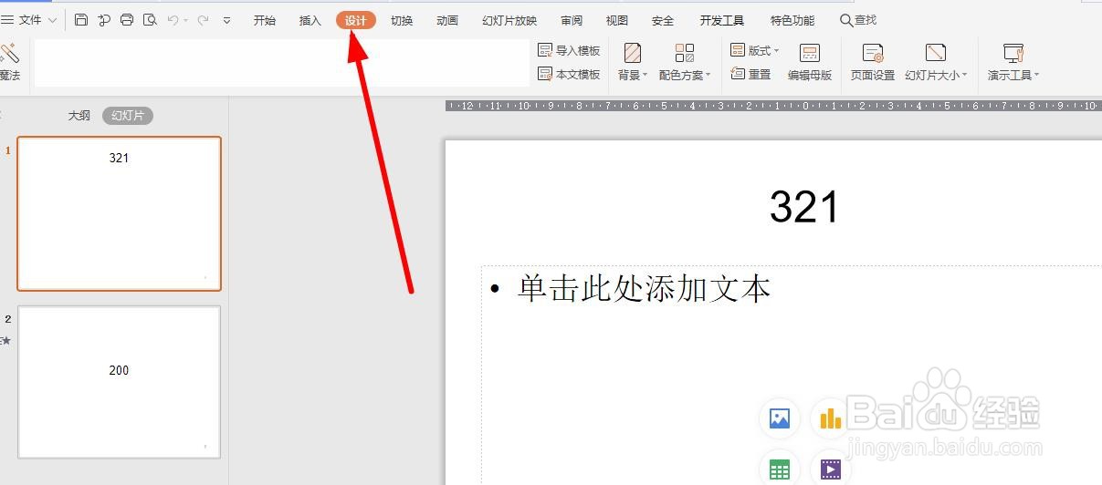Click the 魔法 magic wand tool
This screenshot has height=485, width=1102.
click(x=10, y=62)
